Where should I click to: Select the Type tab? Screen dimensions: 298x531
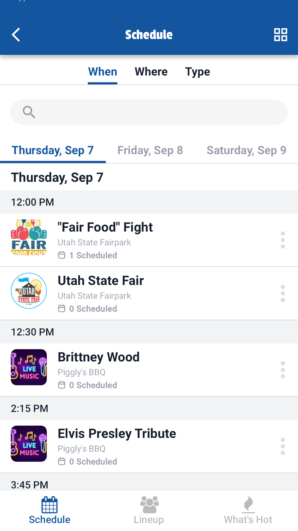click(197, 72)
